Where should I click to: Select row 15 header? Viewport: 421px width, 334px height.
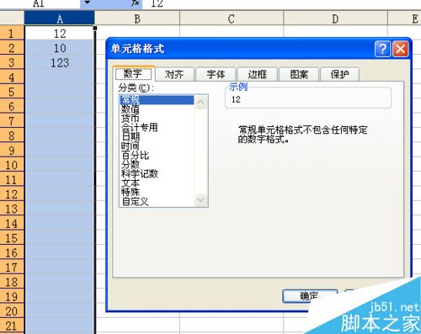pyautogui.click(x=12, y=238)
